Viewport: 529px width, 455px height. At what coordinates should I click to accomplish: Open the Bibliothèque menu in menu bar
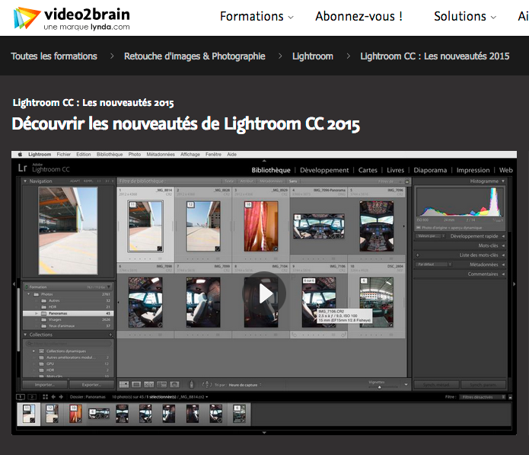coord(110,155)
